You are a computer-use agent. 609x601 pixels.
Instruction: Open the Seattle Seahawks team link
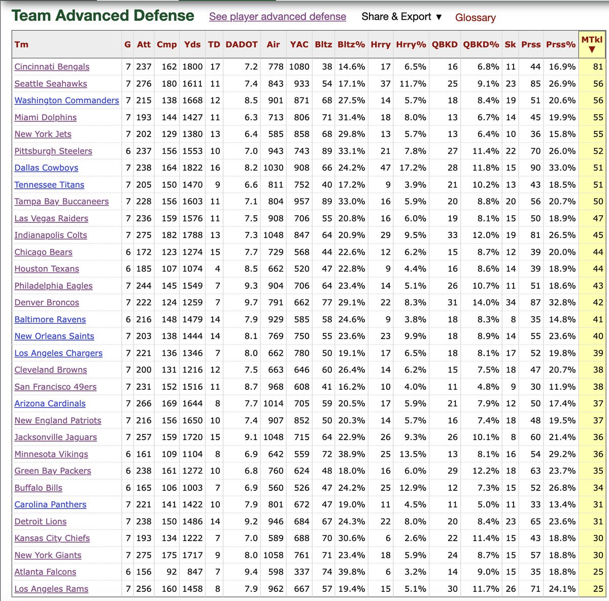(x=51, y=84)
